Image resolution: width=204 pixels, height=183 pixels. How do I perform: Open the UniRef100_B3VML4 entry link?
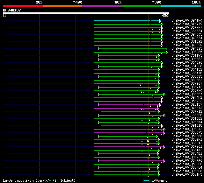[186, 168]
